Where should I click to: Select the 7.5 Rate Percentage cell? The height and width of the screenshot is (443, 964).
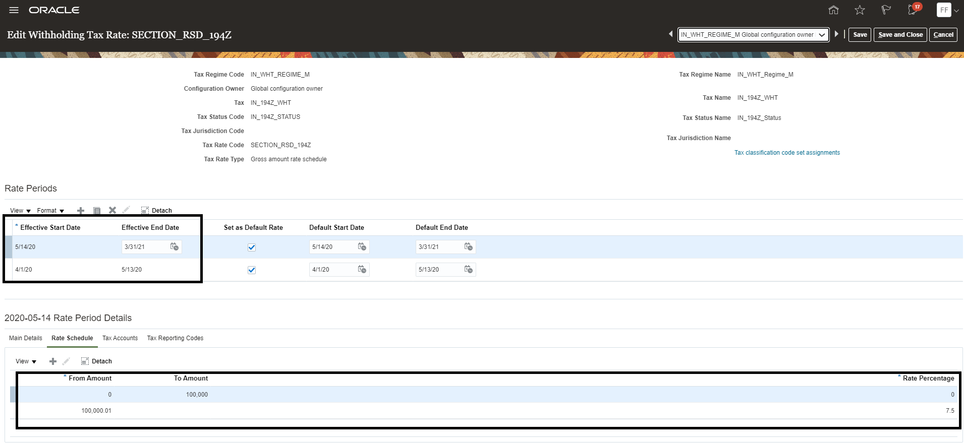coord(950,411)
